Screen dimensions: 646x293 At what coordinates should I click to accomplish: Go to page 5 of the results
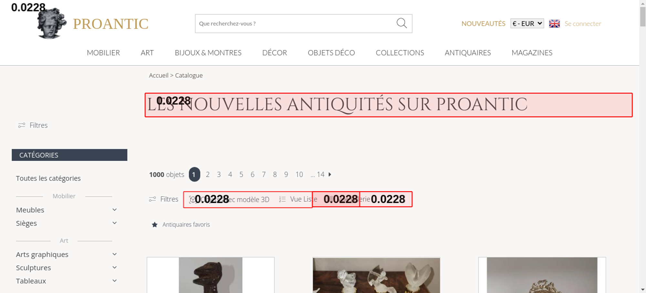click(241, 175)
